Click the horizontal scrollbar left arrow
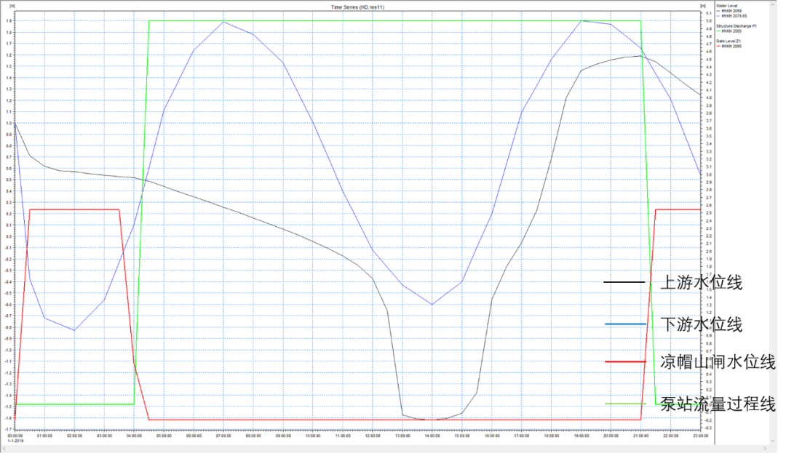The image size is (786, 453). [x=4, y=449]
